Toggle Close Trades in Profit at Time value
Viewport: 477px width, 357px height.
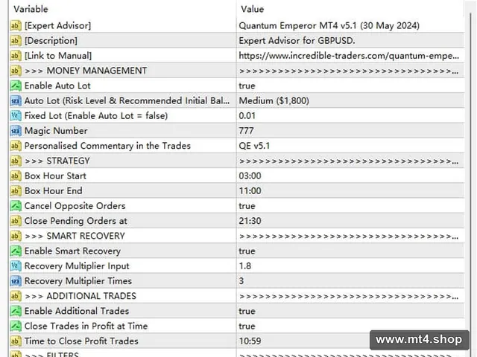click(350, 326)
